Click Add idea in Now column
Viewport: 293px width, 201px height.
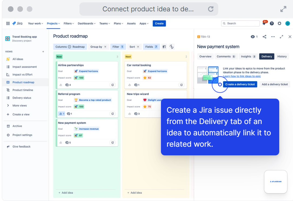tap(66, 193)
